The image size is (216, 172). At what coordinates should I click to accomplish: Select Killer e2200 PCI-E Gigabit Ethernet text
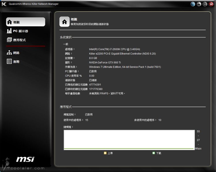[122, 54]
